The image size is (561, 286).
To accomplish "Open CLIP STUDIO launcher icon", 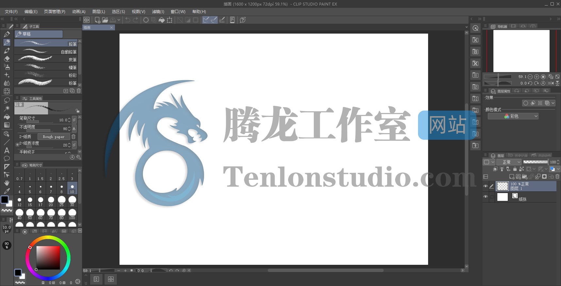I will coord(87,20).
